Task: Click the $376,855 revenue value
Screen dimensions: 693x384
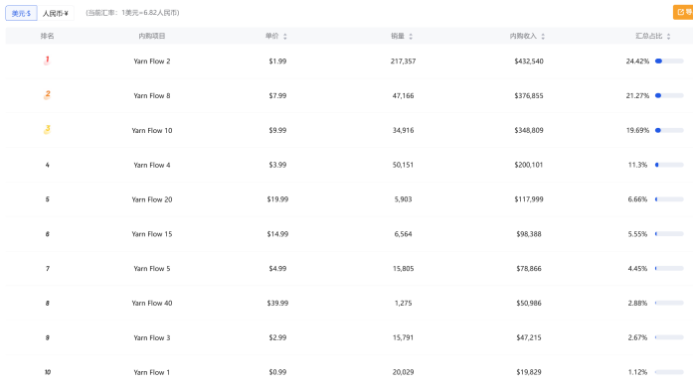Action: [x=529, y=95]
